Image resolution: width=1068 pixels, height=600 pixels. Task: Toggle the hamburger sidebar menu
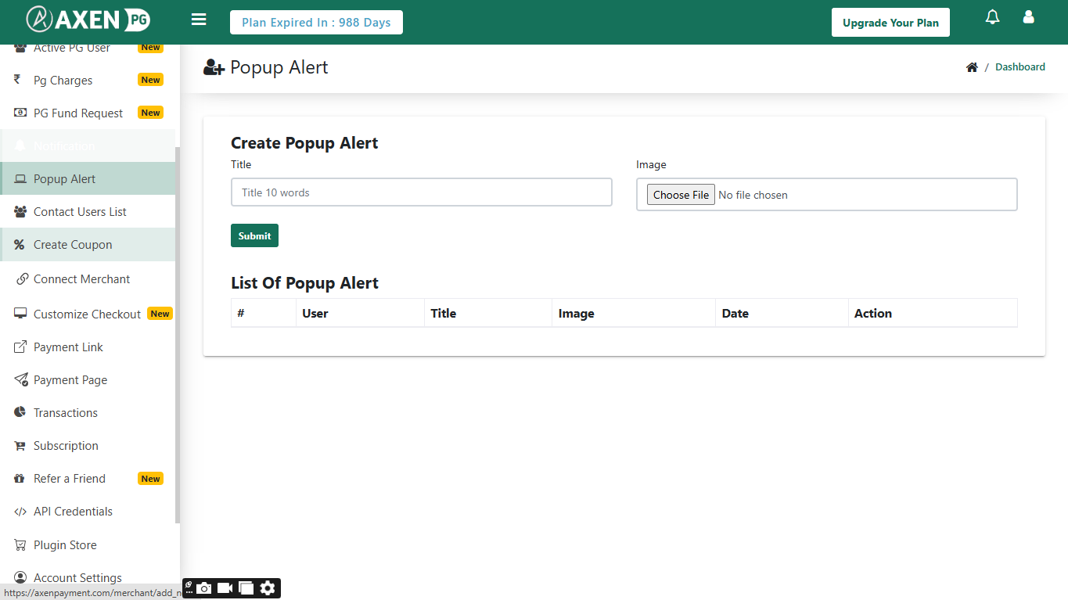199,19
